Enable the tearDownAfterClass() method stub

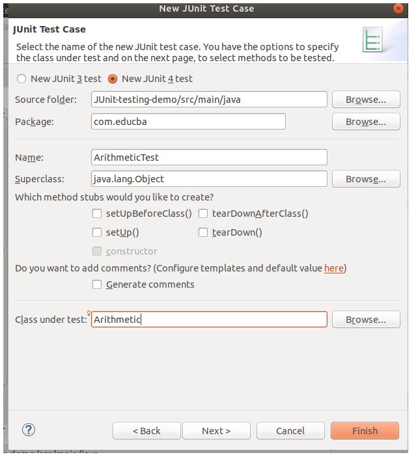(x=203, y=214)
